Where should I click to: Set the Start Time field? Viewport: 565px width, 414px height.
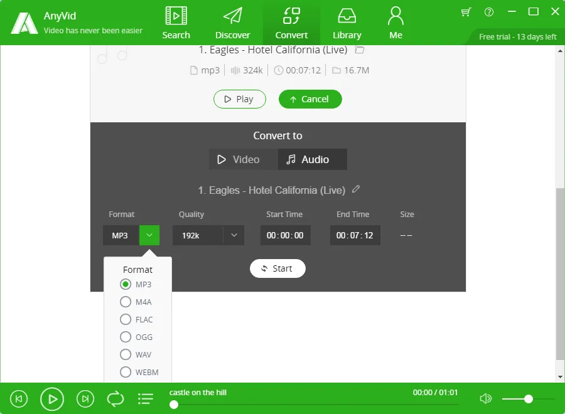point(286,235)
